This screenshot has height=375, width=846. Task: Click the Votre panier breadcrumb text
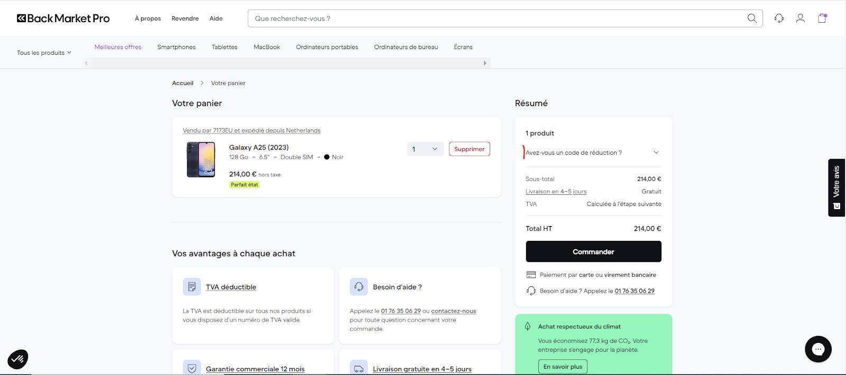(228, 83)
